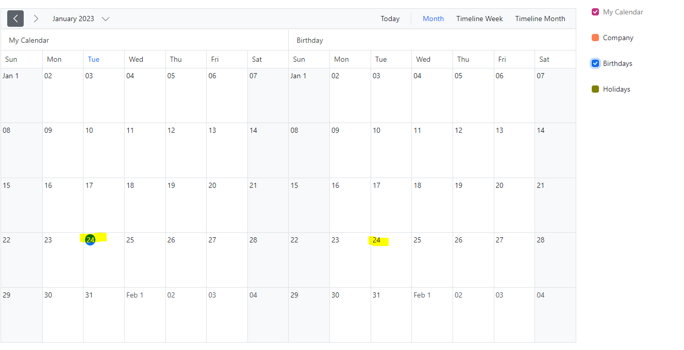Select date 14 in the Birthday calendar
Image resolution: width=684 pixels, height=350 pixels.
pyautogui.click(x=540, y=130)
